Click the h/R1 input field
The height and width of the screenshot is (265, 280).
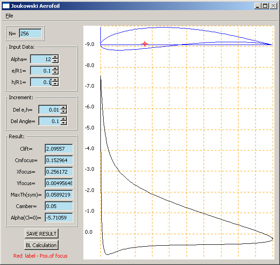[x=41, y=82]
